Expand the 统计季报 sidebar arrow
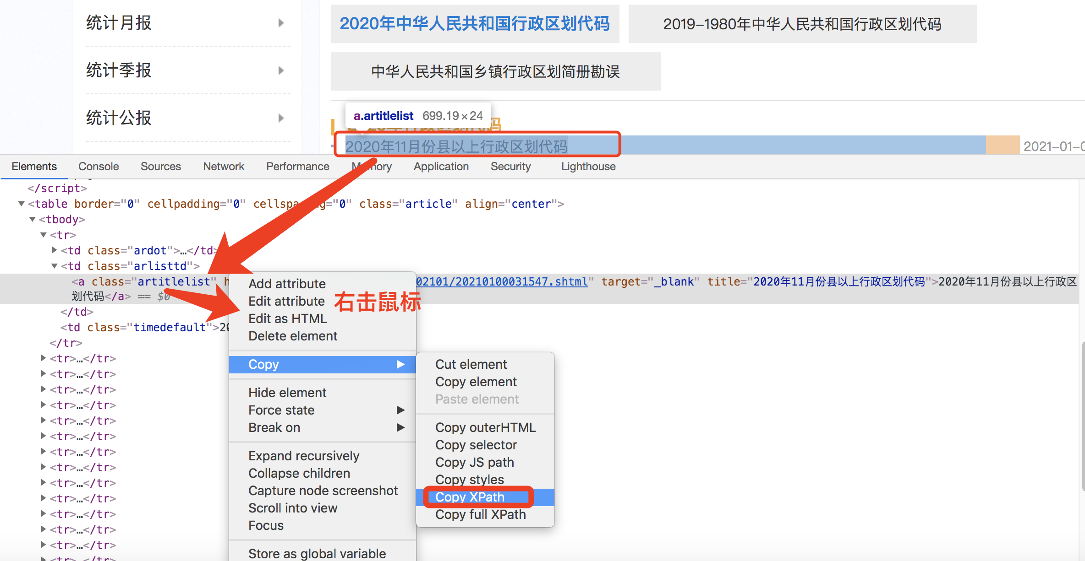Image resolution: width=1085 pixels, height=561 pixels. pos(281,70)
